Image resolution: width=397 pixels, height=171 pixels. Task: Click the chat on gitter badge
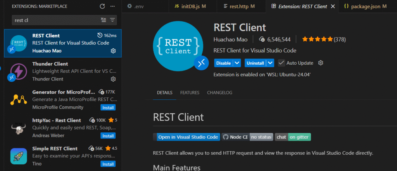pyautogui.click(x=293, y=137)
